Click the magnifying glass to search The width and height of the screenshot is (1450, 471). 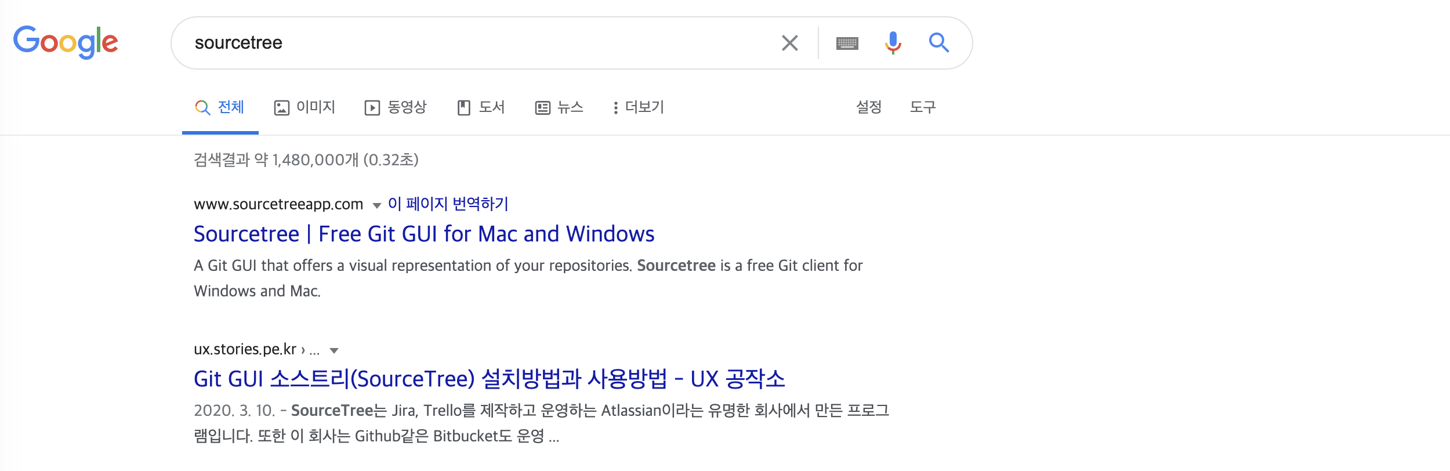940,42
